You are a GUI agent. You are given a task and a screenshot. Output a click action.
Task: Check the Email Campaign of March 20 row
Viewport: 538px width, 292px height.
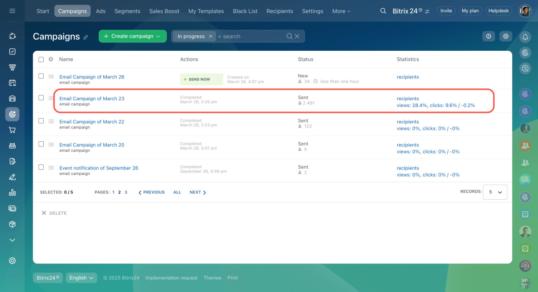click(x=41, y=144)
